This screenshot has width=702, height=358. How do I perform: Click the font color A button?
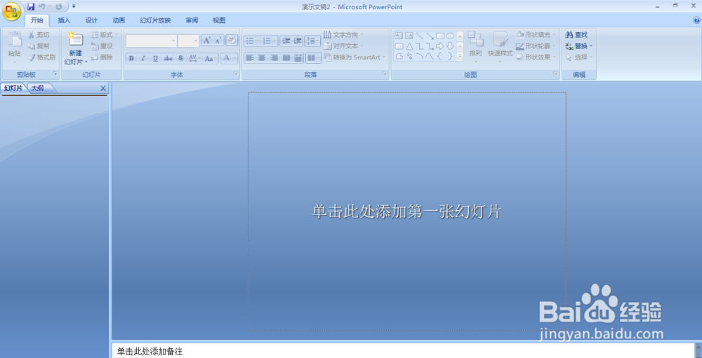[229, 58]
